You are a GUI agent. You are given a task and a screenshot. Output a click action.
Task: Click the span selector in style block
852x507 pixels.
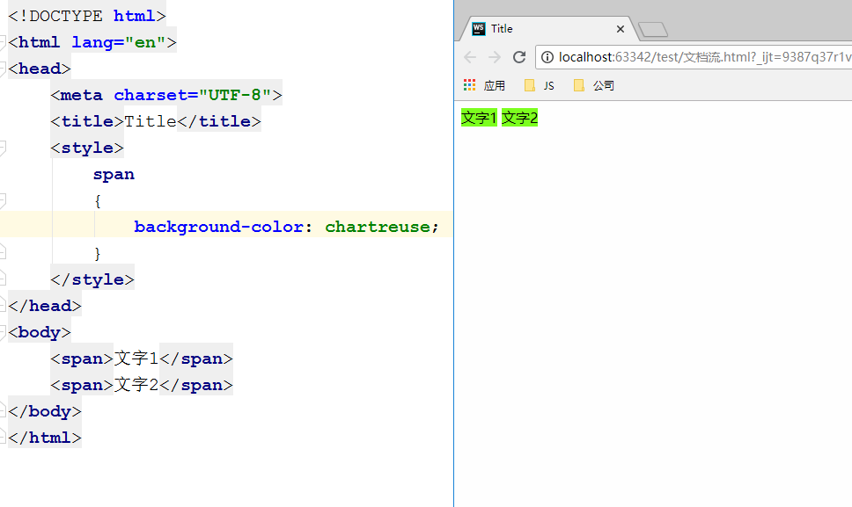pyautogui.click(x=114, y=175)
